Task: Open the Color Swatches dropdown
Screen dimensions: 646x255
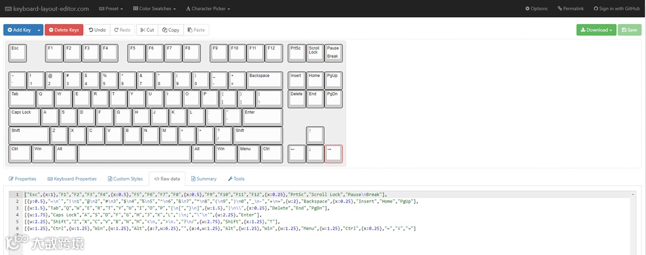Action: tap(155, 8)
